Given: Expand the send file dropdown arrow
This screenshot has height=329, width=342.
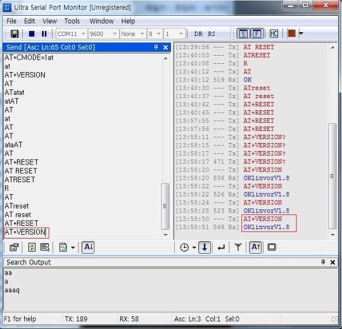Looking at the screenshot, I should [x=73, y=247].
